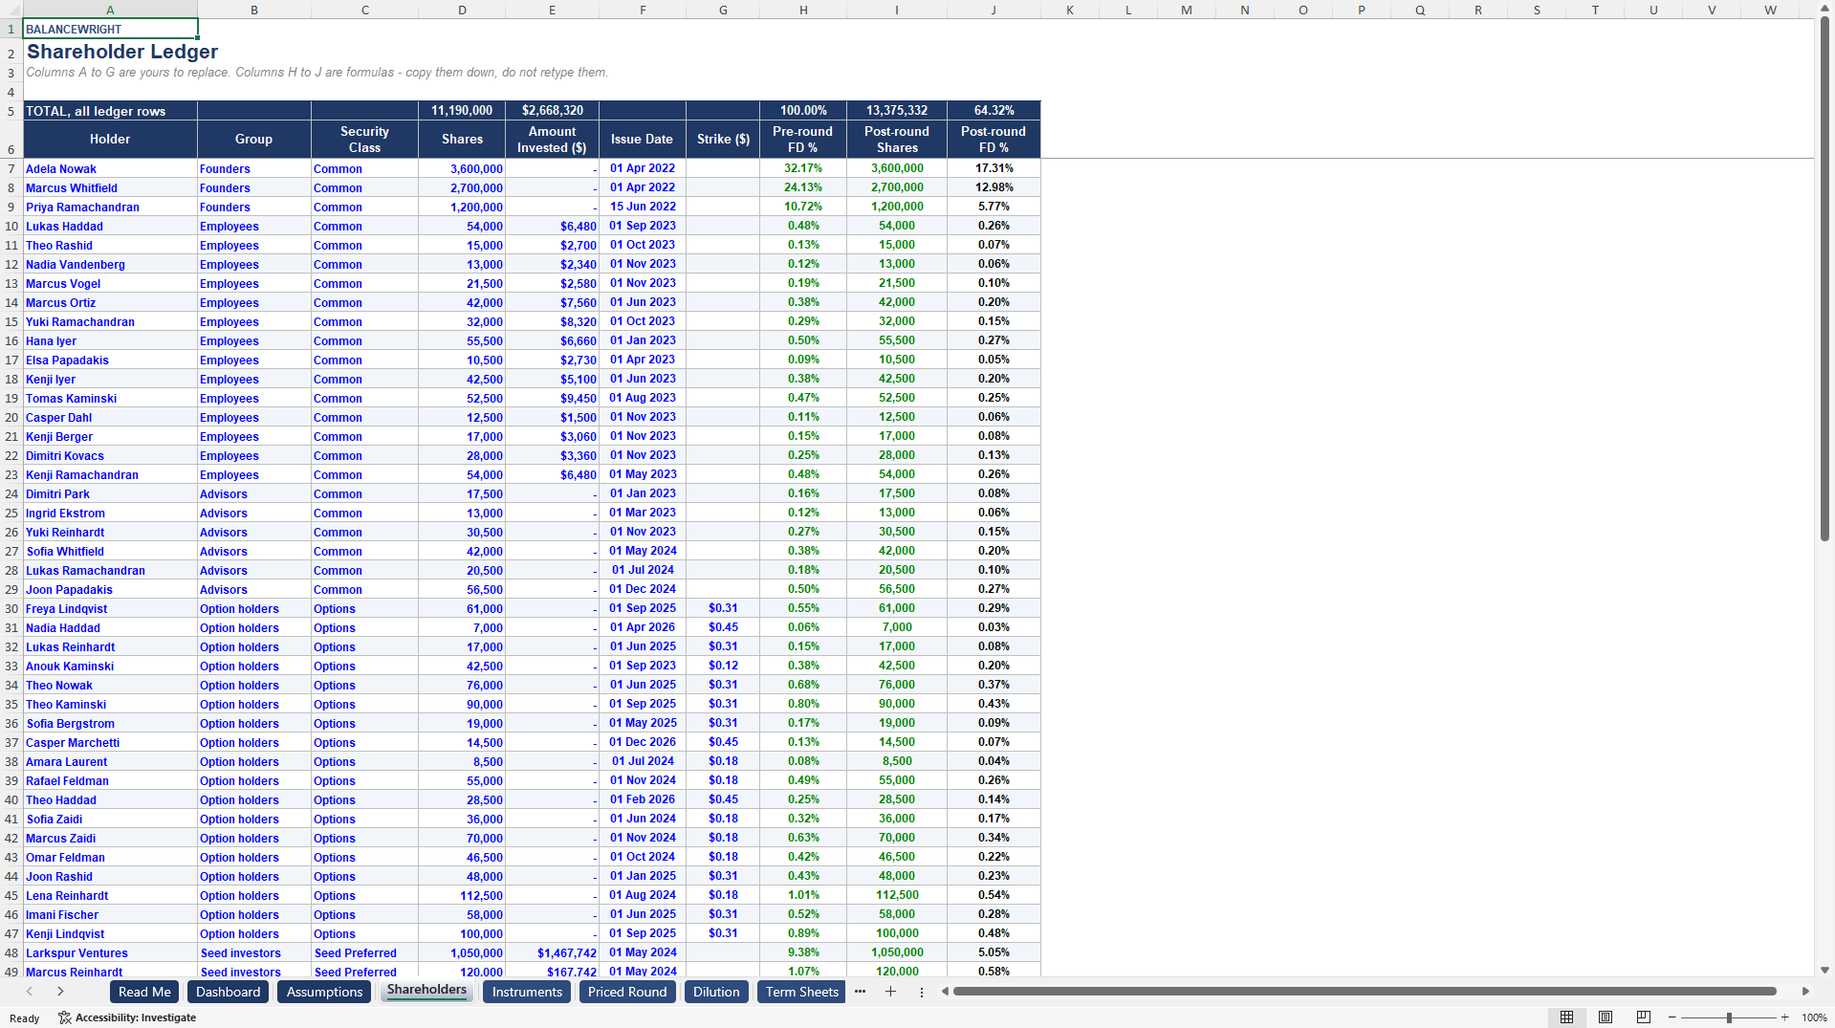This screenshot has height=1028, width=1835.
Task: Select Casper Marchetti's 01 Dec 2026 date
Action: click(x=643, y=742)
